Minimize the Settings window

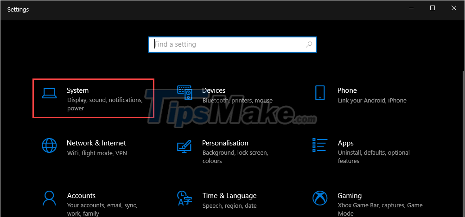click(x=411, y=8)
